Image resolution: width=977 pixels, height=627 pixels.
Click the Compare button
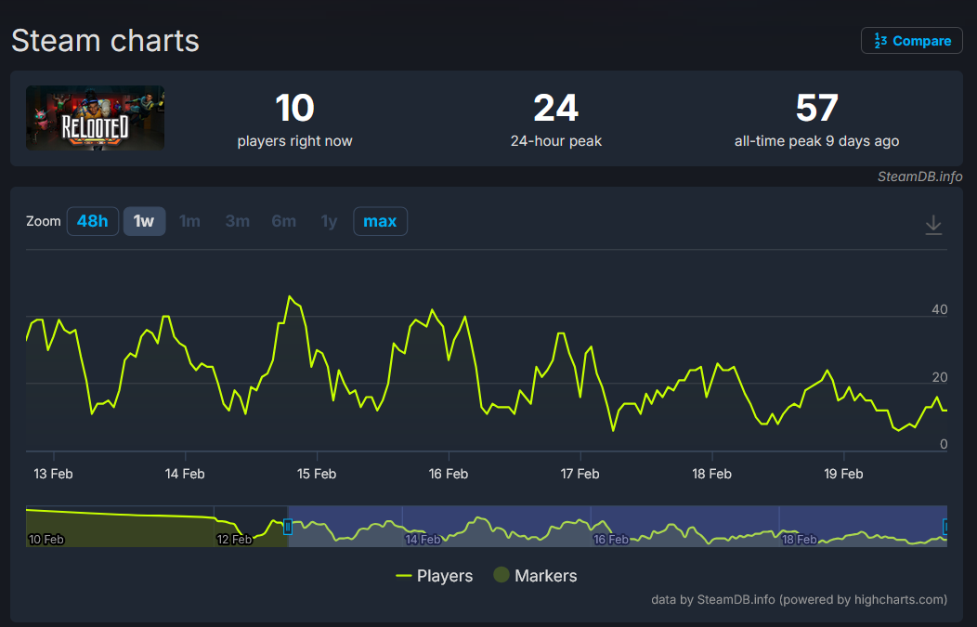coord(912,41)
